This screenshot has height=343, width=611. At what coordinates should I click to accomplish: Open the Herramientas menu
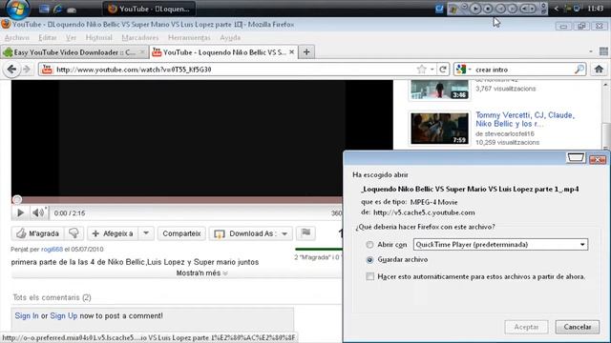point(189,38)
